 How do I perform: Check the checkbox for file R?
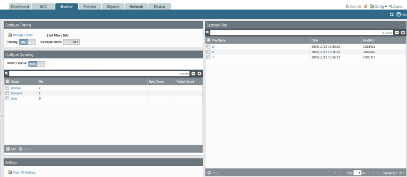(x=208, y=52)
